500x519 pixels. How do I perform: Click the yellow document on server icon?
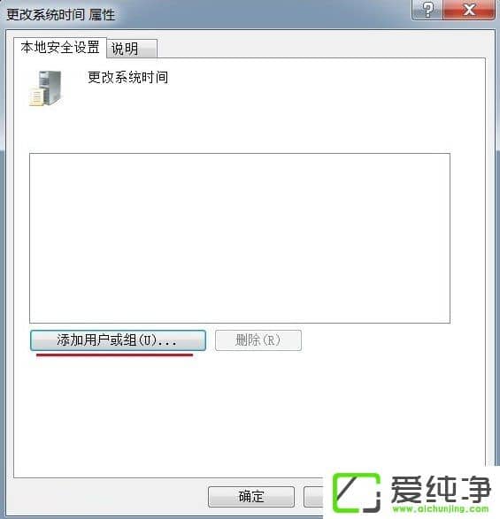tap(36, 96)
